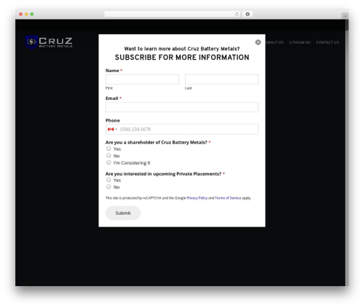Focus the Last name field
The height and width of the screenshot is (308, 364).
221,79
